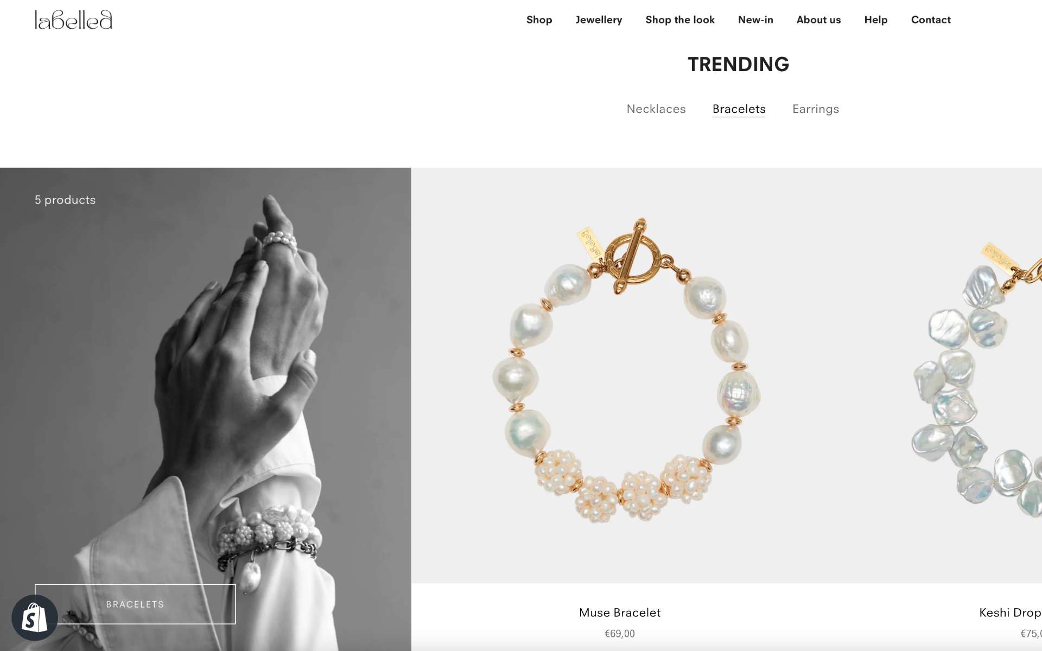Open the Shopify chat bag icon

click(35, 617)
